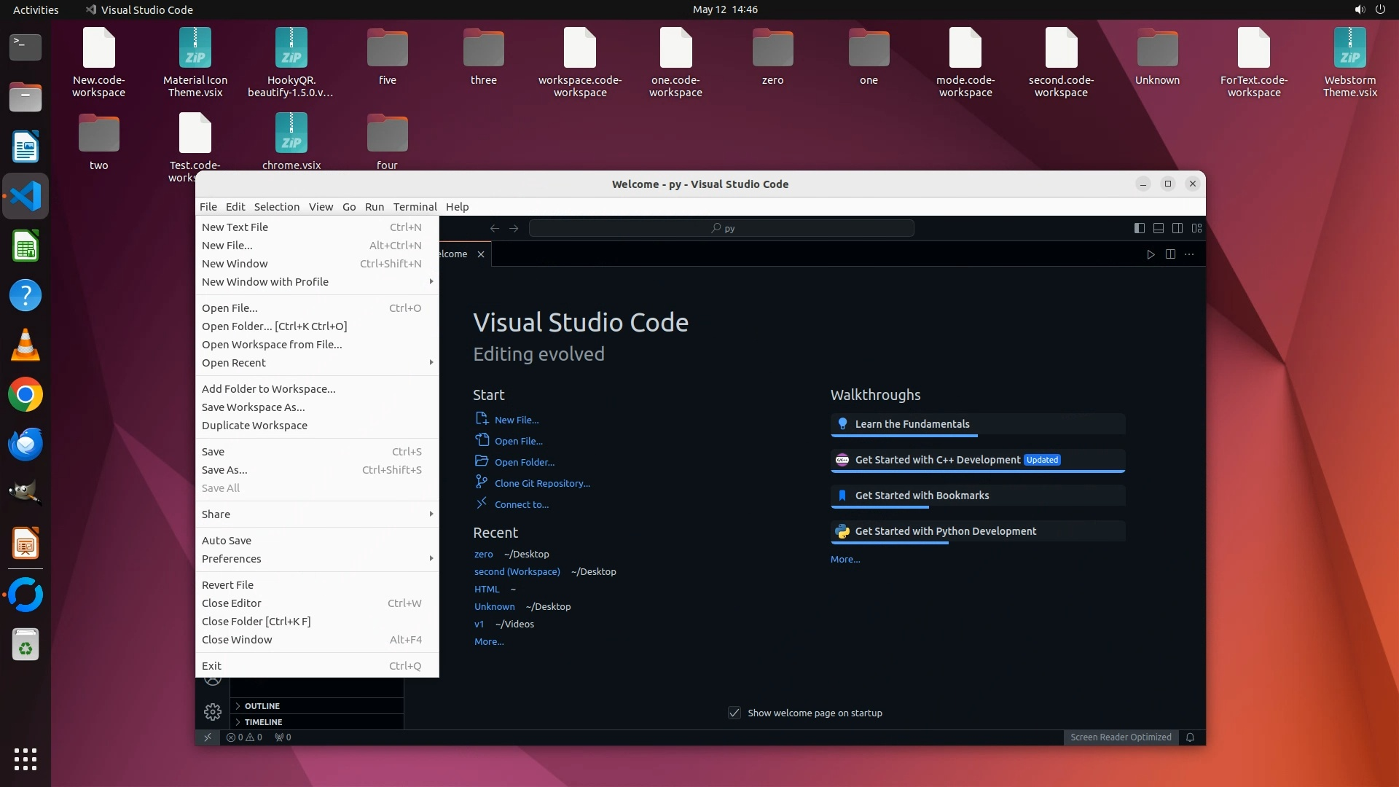Open notifications bell in status bar
This screenshot has width=1399, height=787.
pos(1190,737)
